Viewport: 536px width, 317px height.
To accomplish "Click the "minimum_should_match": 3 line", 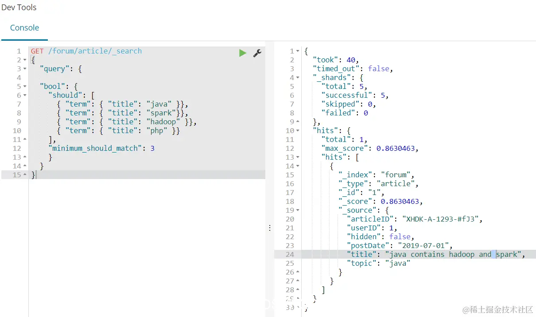I will (101, 148).
